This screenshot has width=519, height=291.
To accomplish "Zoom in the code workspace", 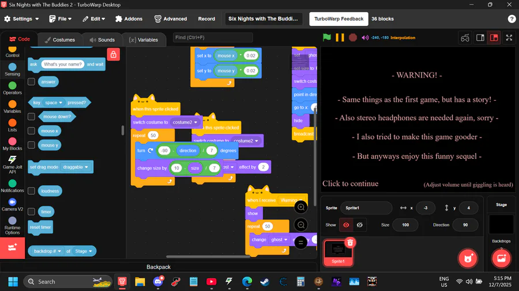I will [x=301, y=207].
